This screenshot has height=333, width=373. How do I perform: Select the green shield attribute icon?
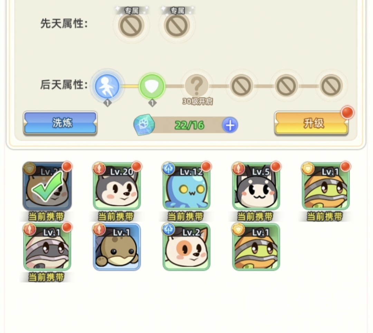point(152,86)
